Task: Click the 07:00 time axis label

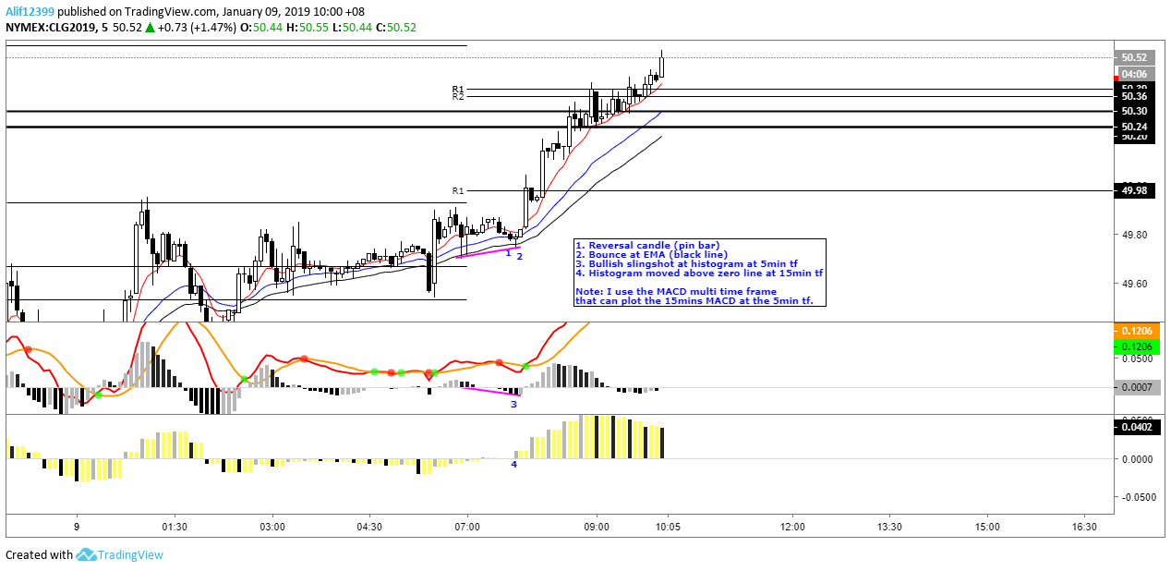Action: (x=467, y=527)
